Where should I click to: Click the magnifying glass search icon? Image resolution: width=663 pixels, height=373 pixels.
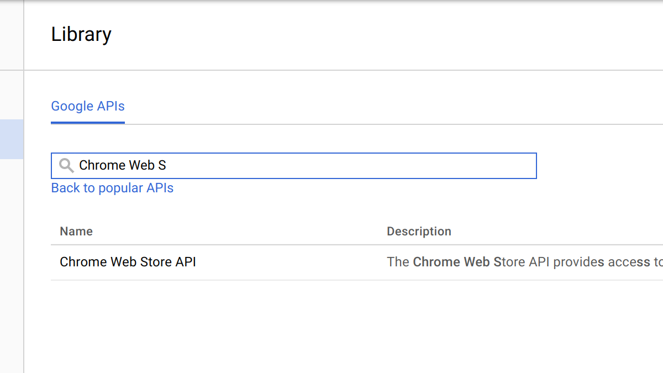pos(66,165)
